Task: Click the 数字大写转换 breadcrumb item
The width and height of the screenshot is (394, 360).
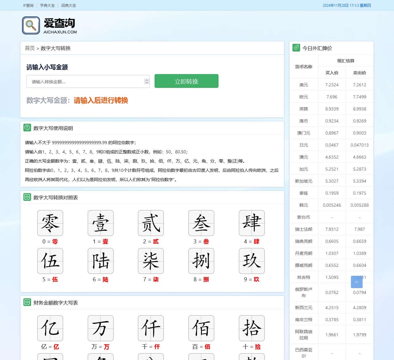Action: pos(56,48)
